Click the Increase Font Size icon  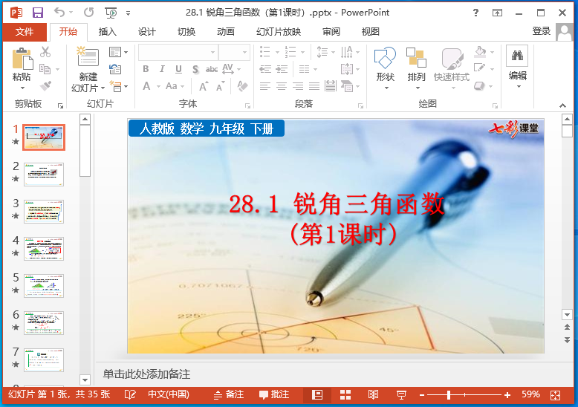coord(203,86)
